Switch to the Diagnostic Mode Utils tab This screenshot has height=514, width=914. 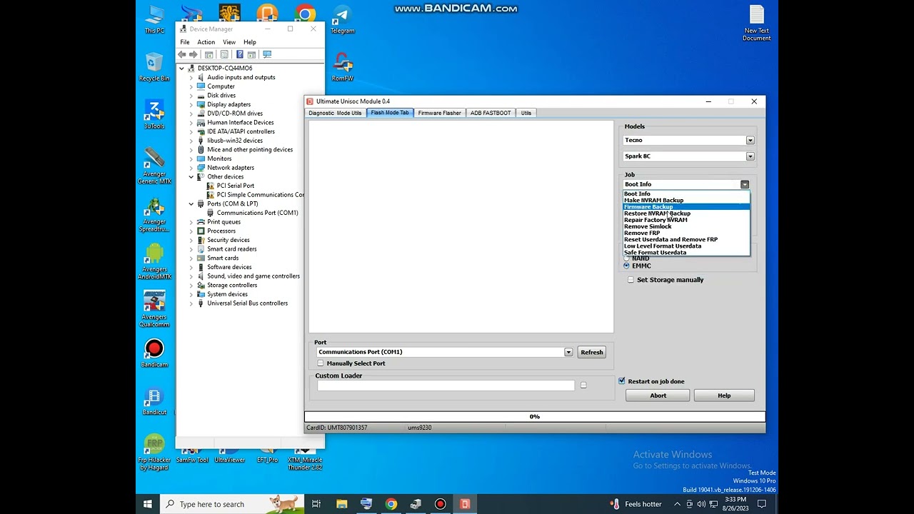click(x=335, y=113)
